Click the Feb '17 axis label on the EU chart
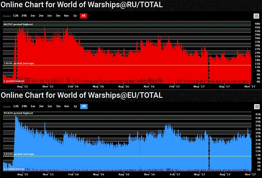Viewport: 262px width, 178px height. coord(175,174)
